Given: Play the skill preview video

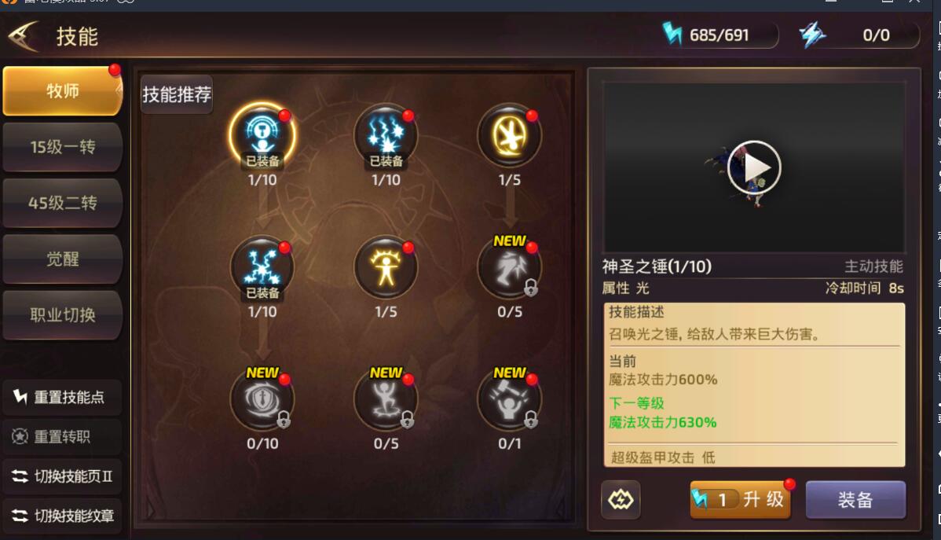Looking at the screenshot, I should point(754,167).
